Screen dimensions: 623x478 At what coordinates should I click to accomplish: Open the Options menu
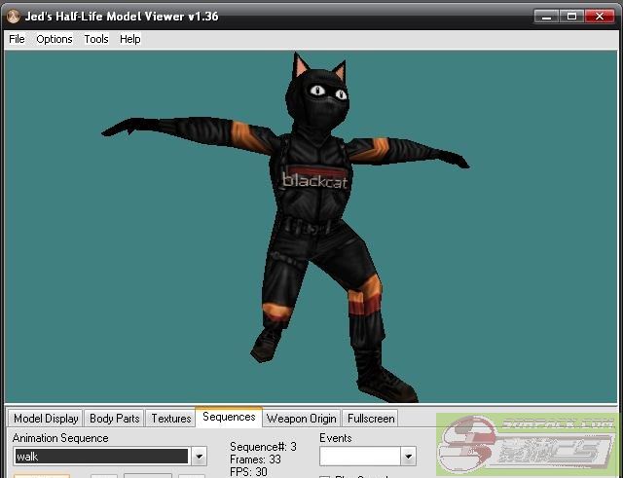55,39
